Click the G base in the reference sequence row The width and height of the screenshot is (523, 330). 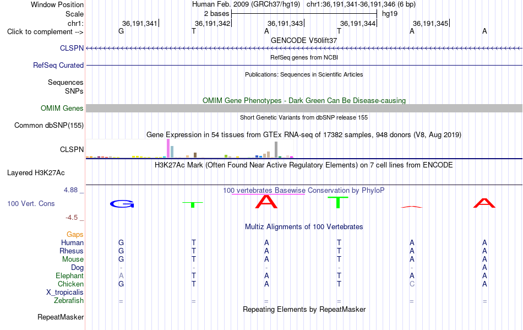pyautogui.click(x=121, y=31)
